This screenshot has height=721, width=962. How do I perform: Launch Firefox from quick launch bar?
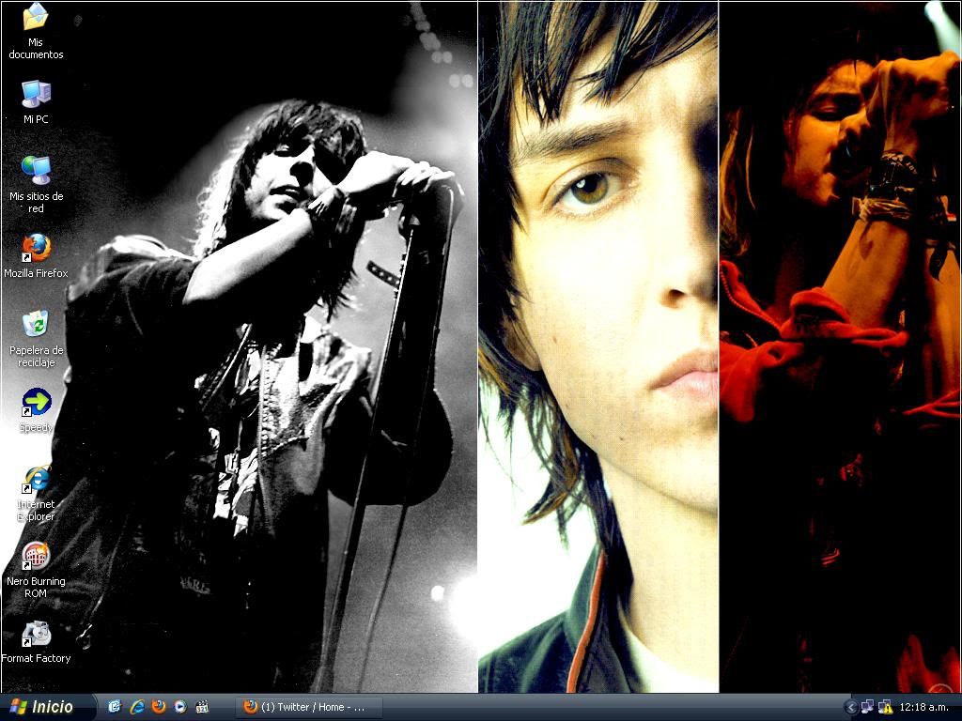tap(158, 707)
